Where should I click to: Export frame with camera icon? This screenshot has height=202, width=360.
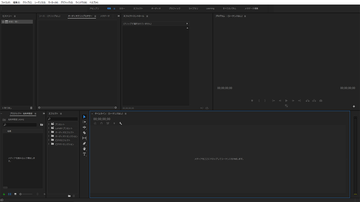321,101
